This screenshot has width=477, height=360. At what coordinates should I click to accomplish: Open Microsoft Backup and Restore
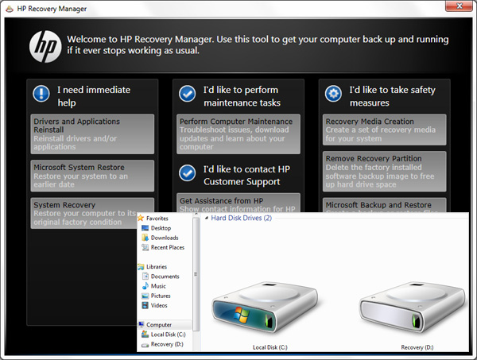[x=385, y=205]
